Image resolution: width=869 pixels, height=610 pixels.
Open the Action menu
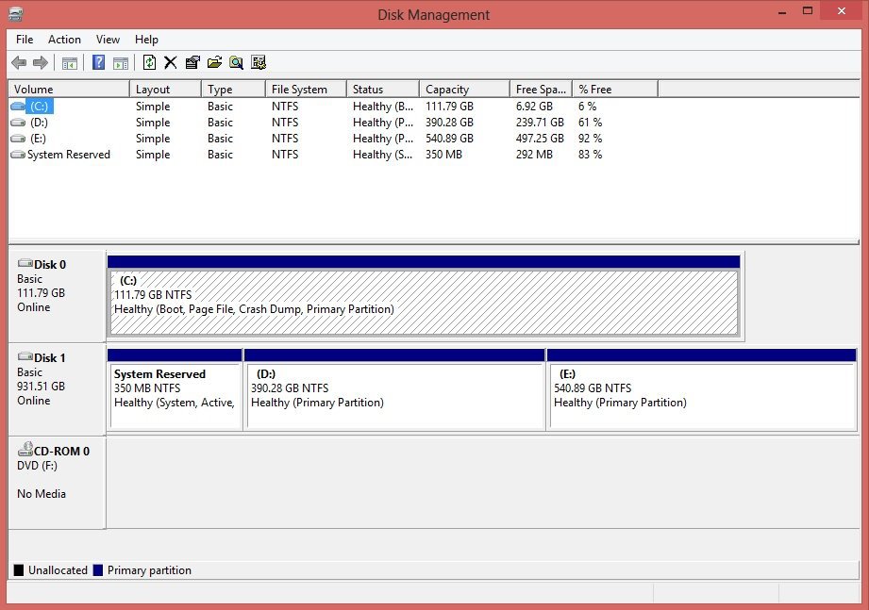[x=64, y=40]
